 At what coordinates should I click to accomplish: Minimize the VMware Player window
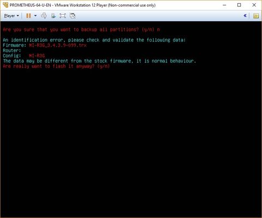click(x=224, y=5)
